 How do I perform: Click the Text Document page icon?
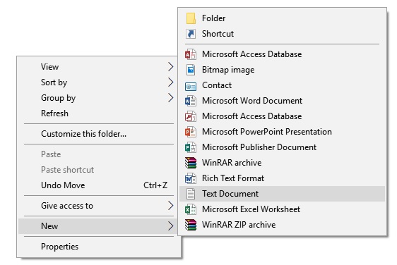click(x=191, y=194)
